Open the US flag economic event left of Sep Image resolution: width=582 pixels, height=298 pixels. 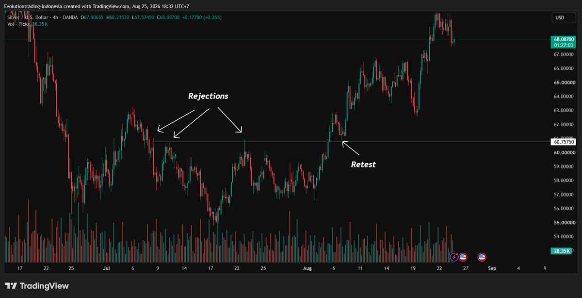482,257
